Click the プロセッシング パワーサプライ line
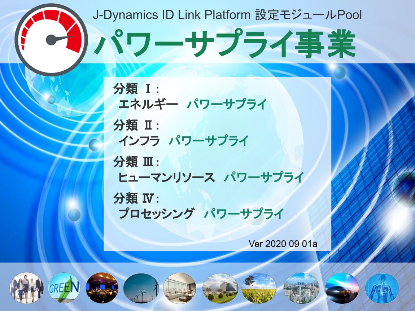Image resolution: width=415 pixels, height=311 pixels. [201, 214]
